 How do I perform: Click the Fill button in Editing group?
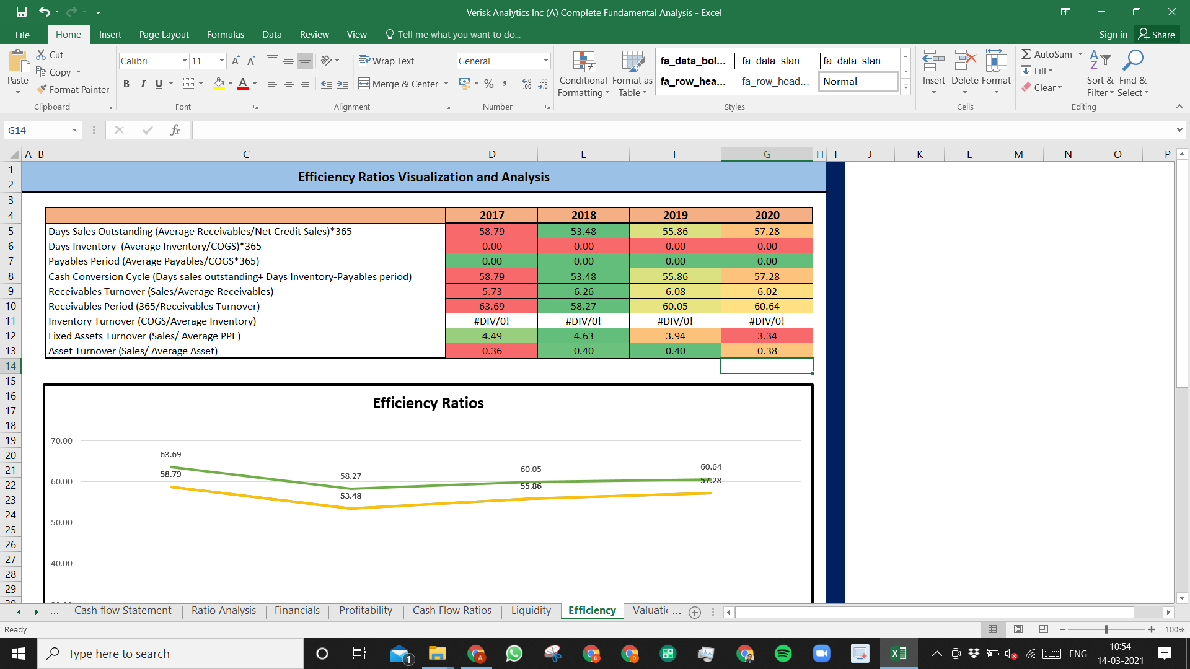click(x=1037, y=71)
